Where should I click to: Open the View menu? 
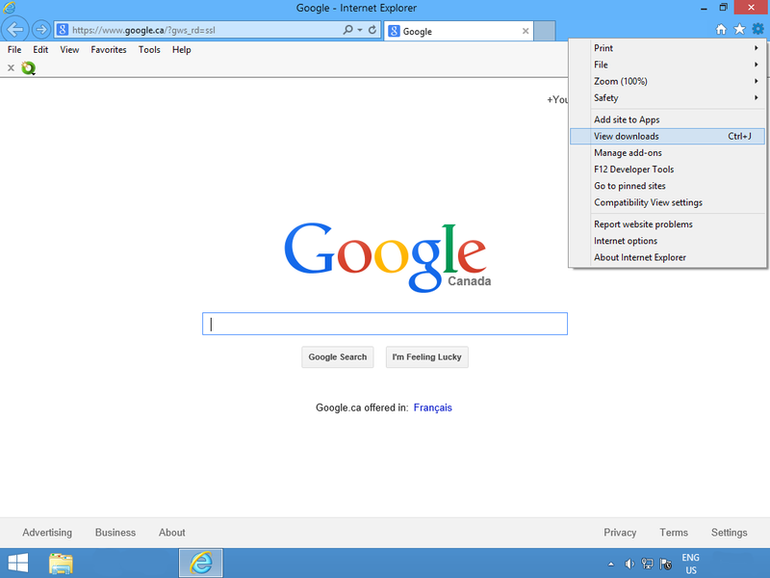(69, 50)
